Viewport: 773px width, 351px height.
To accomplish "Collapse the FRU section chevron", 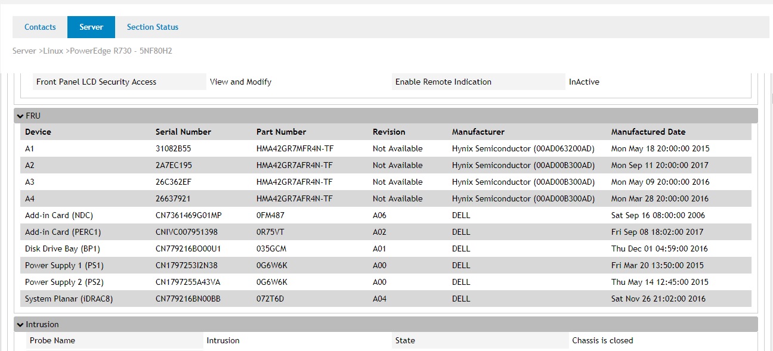I will pyautogui.click(x=20, y=115).
